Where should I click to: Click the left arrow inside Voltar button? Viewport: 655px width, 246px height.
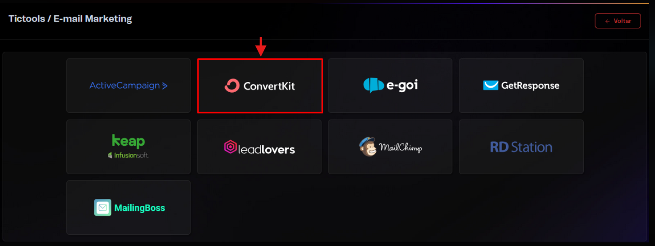tap(607, 21)
